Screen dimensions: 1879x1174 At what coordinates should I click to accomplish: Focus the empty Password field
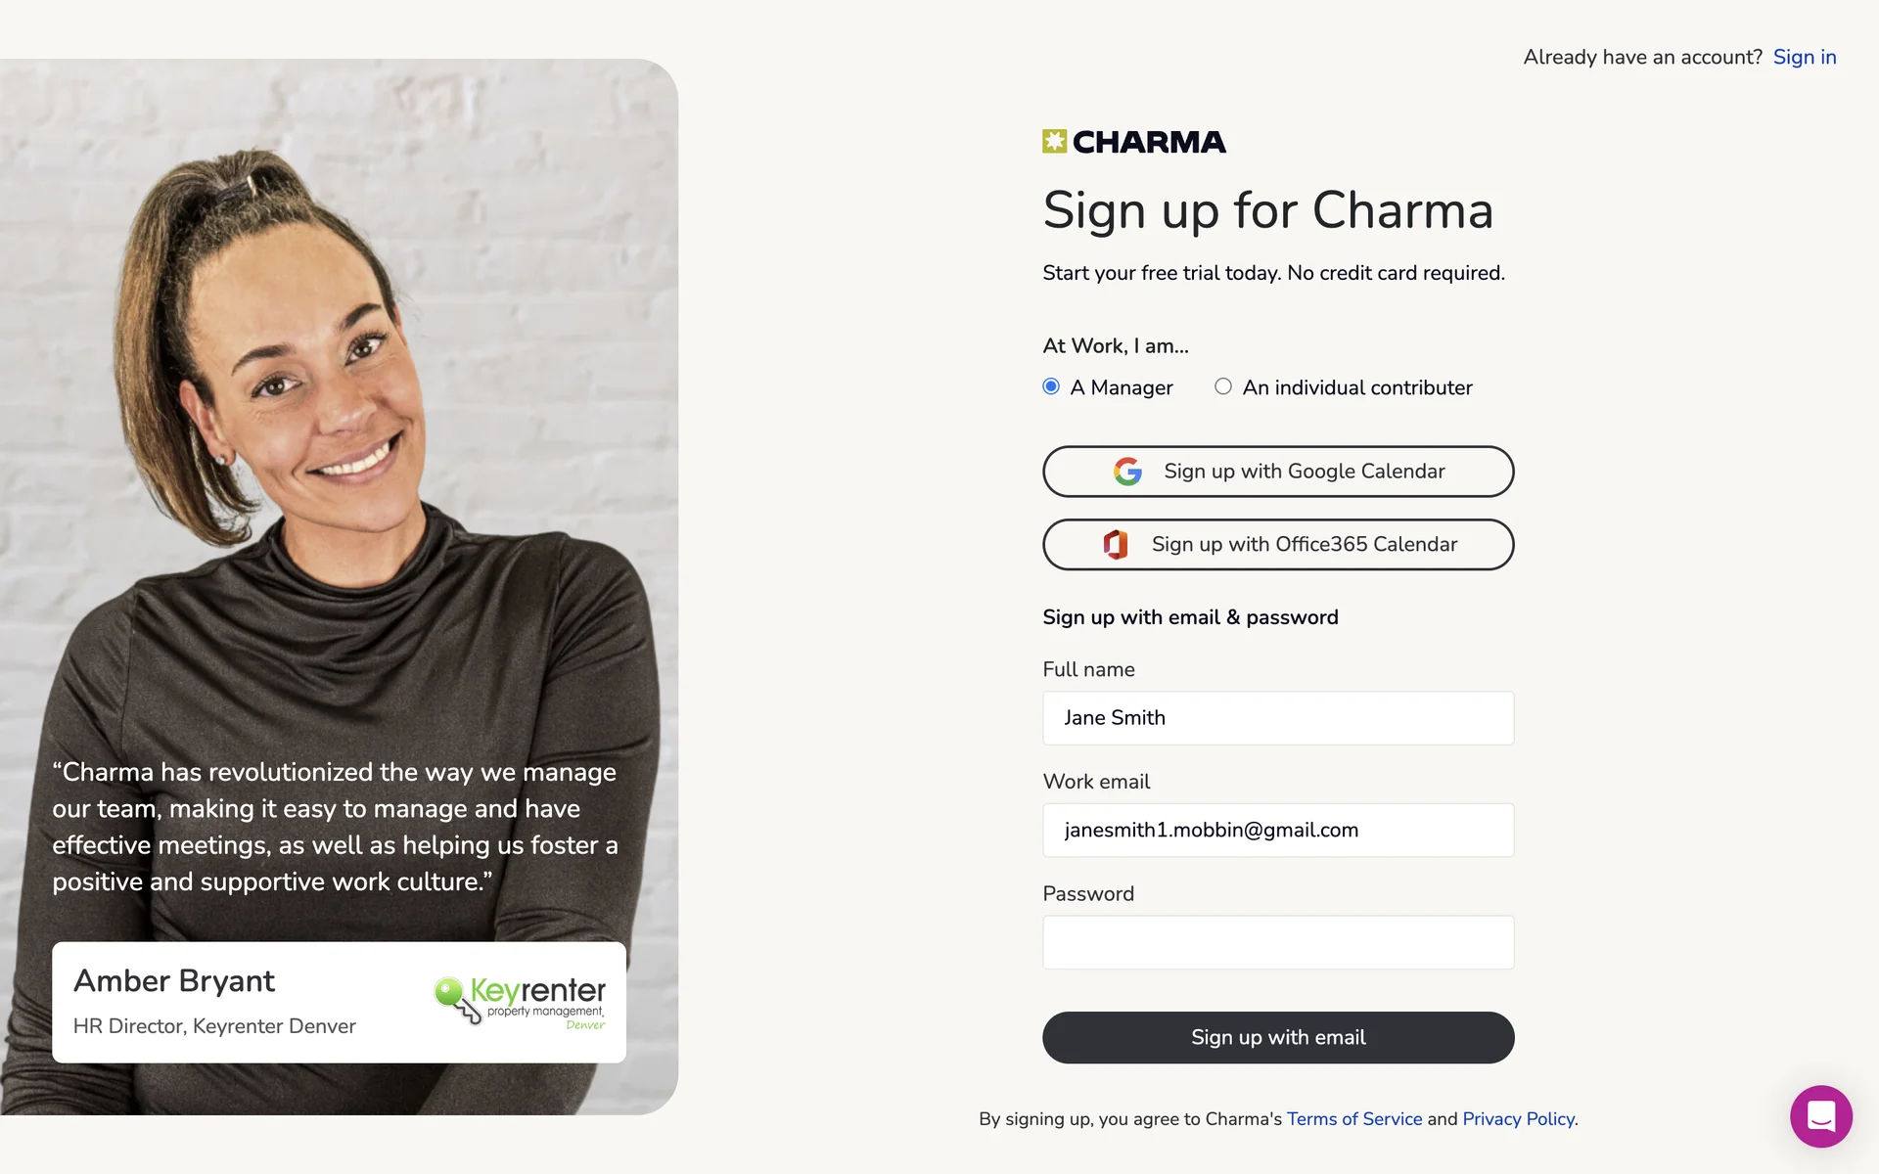(1278, 942)
